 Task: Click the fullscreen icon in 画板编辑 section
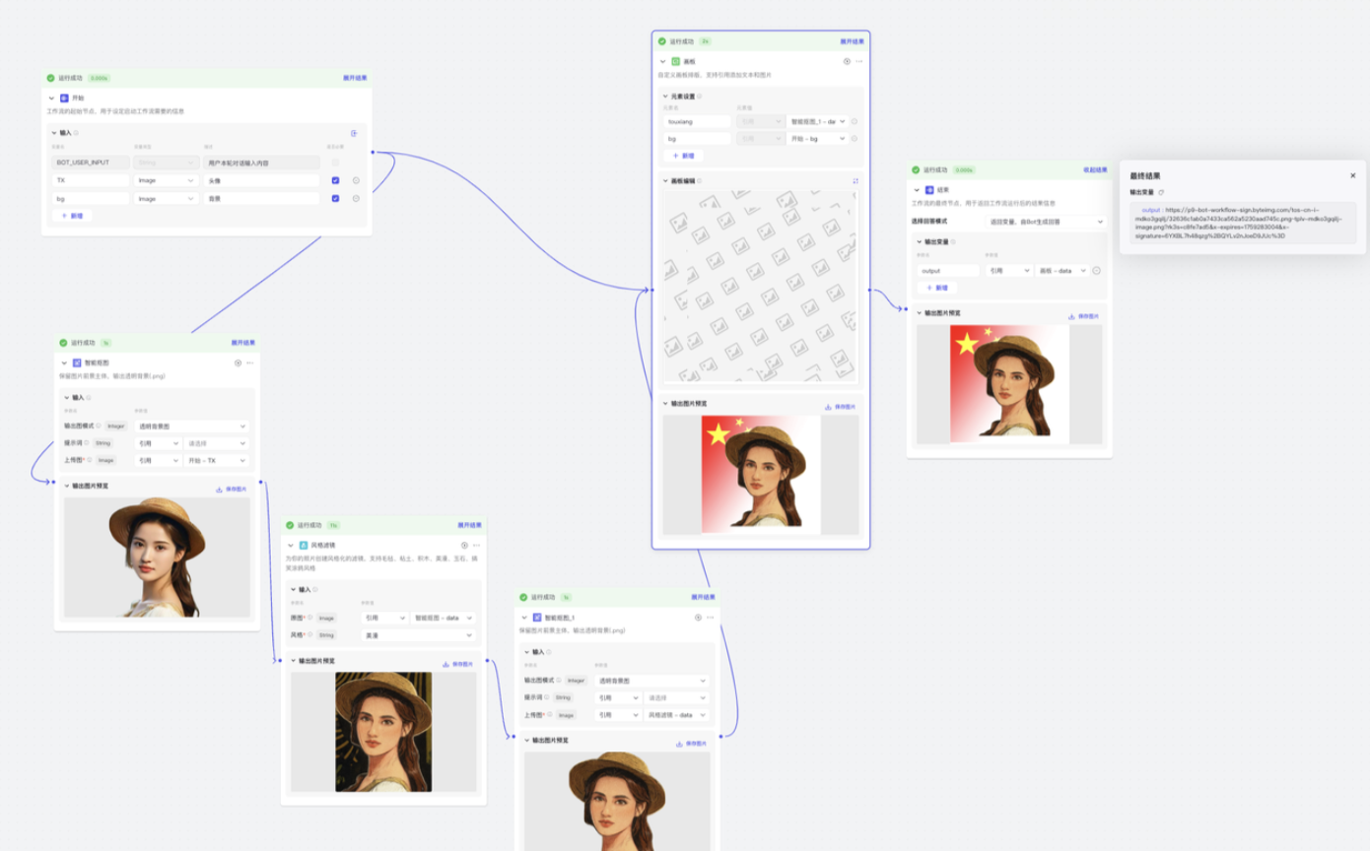[x=855, y=180]
